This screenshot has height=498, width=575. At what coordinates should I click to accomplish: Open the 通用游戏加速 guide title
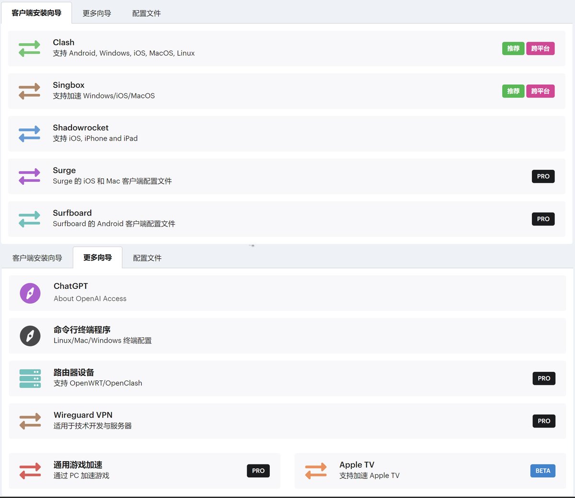coord(78,465)
